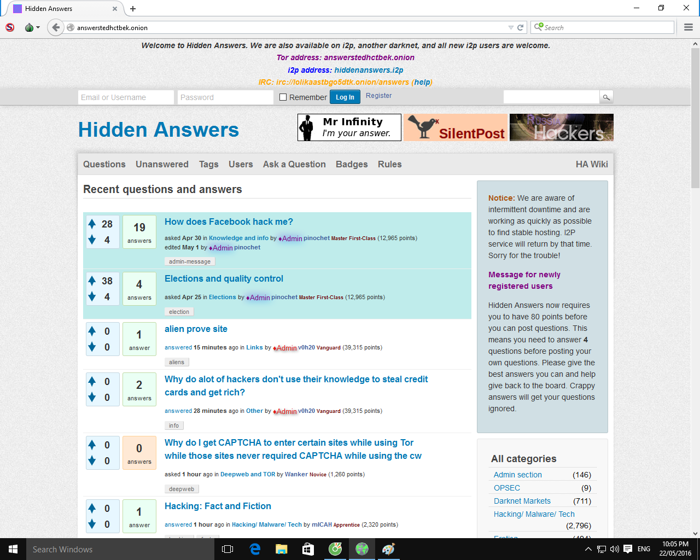Viewport: 700px width, 560px height.
Task: Click the "election" tag
Action: tap(179, 312)
